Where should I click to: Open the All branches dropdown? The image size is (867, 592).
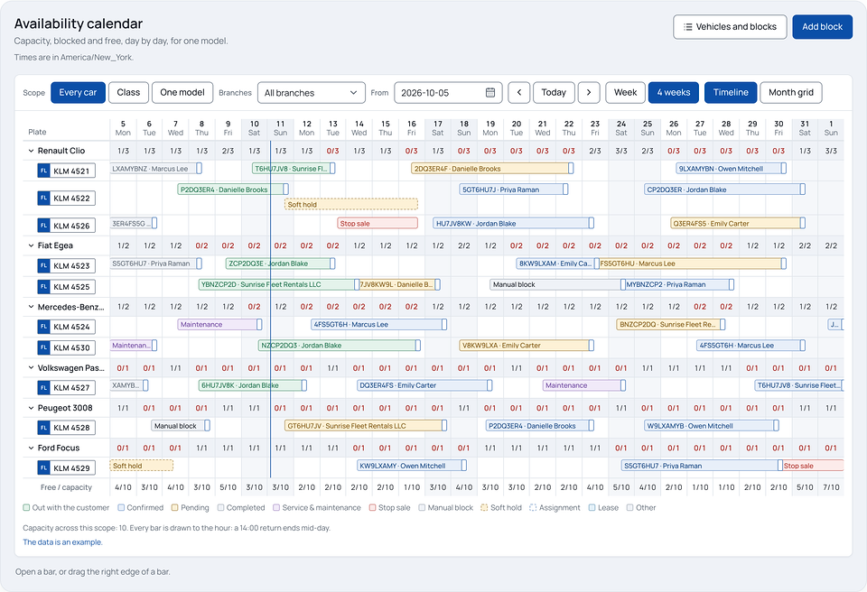tap(312, 92)
